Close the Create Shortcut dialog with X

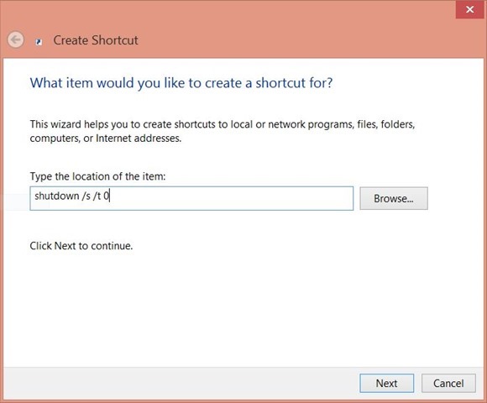(469, 9)
